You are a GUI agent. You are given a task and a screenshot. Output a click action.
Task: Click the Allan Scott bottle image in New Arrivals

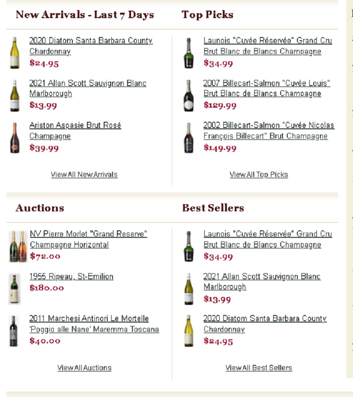(15, 95)
